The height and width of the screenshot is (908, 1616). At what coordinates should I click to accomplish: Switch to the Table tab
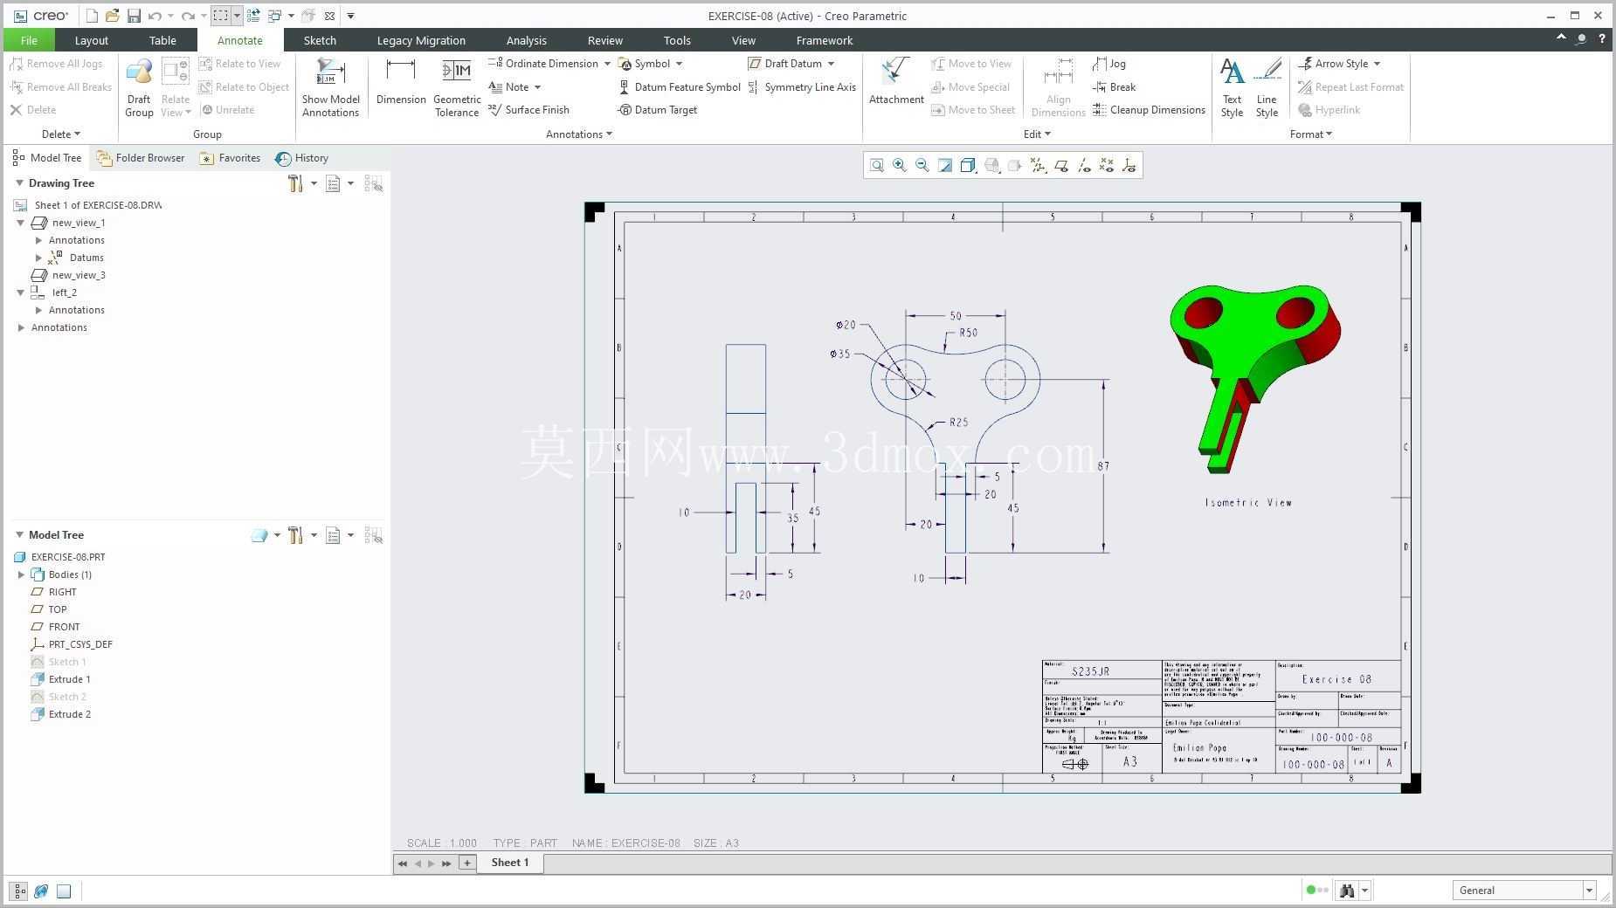[162, 40]
